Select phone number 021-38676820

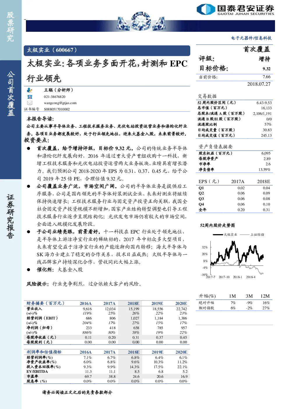click(x=55, y=97)
